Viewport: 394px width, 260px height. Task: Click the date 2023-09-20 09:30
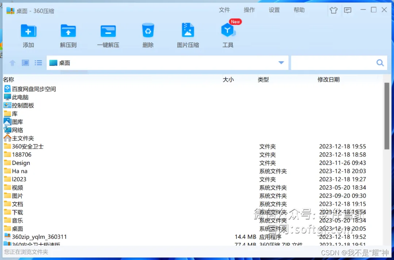point(343,196)
